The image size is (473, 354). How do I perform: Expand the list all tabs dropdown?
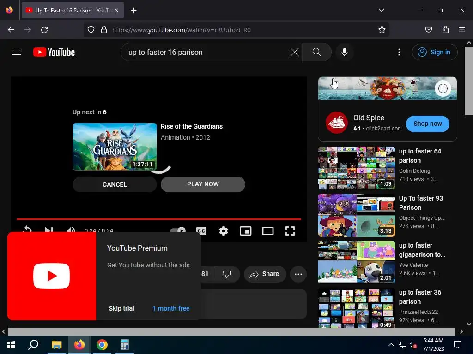pos(381,10)
